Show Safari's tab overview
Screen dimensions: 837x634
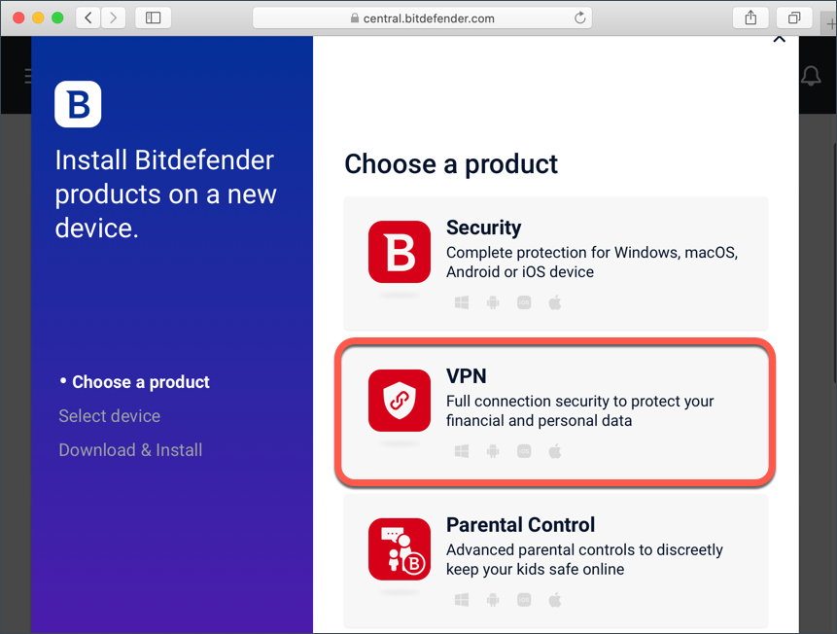coord(794,18)
